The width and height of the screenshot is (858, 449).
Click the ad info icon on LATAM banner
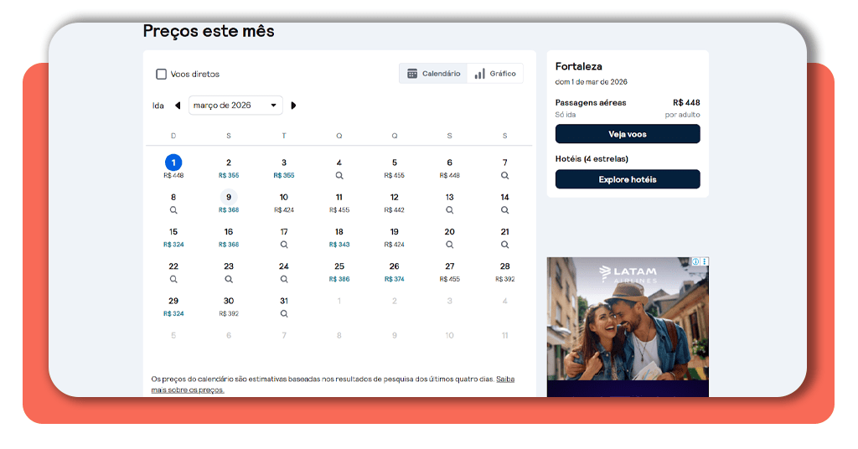(695, 261)
